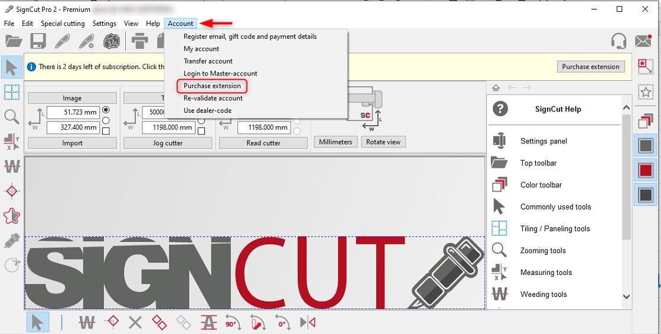Select the weeding W tool in left sidebar
The image size is (661, 334).
point(12,167)
